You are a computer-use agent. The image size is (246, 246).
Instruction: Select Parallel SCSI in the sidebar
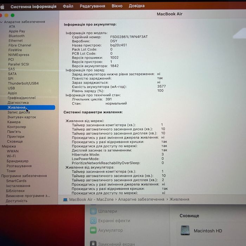click(x=19, y=64)
